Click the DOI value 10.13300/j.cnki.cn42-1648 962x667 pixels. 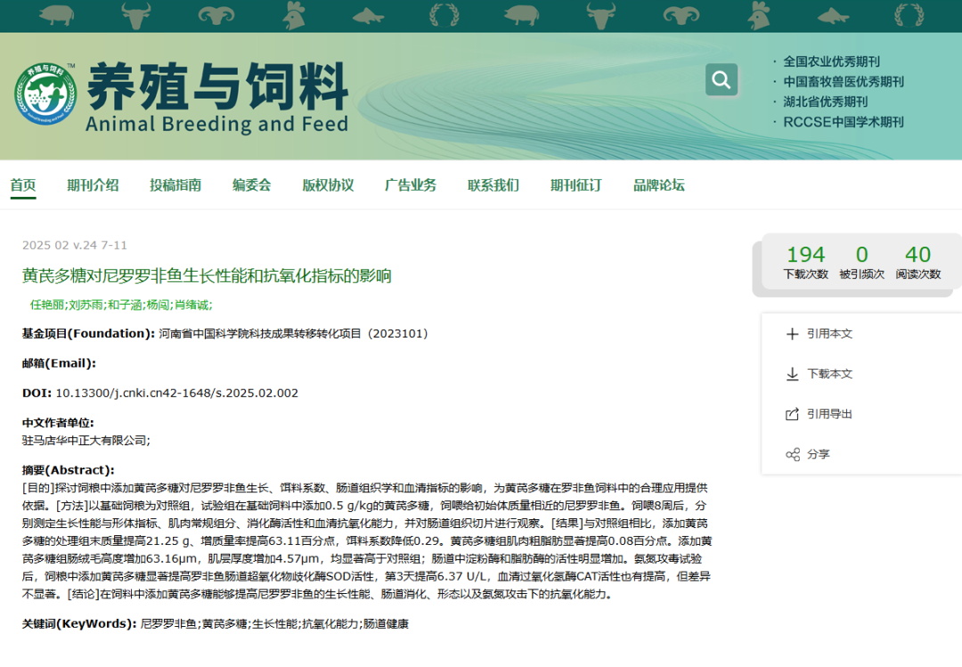click(x=176, y=394)
